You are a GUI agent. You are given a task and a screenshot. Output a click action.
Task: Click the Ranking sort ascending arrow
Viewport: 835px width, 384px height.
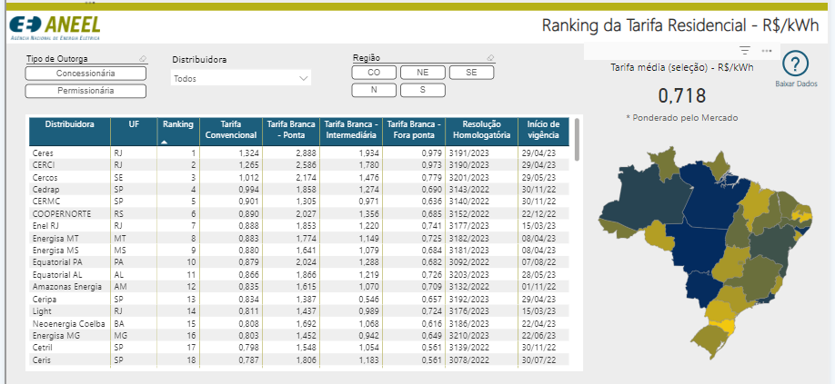point(164,142)
